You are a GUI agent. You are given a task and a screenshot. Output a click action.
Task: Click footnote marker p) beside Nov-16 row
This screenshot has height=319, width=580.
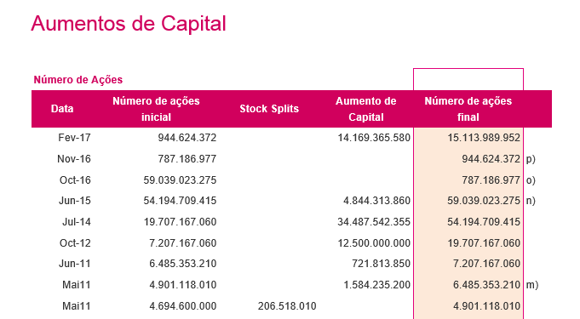tap(531, 159)
